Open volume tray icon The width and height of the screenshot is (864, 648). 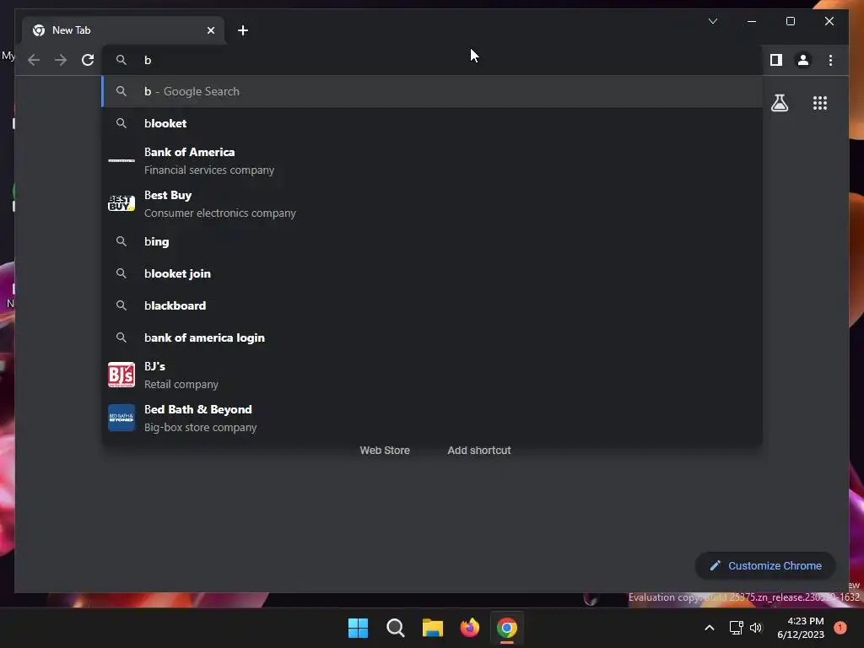[x=756, y=628]
